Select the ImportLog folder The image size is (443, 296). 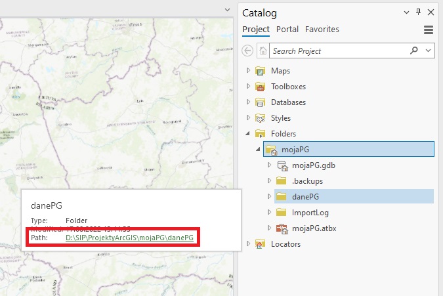[310, 213]
